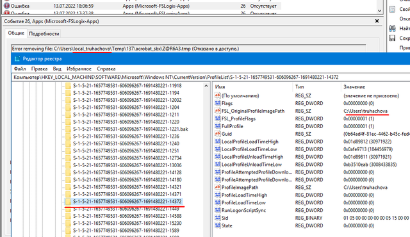The width and height of the screenshot is (410, 237).
Task: Switch to the Подробности tab
Action: (44, 34)
